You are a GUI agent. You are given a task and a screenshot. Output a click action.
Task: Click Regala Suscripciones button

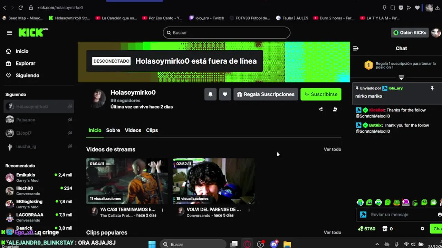(x=266, y=94)
